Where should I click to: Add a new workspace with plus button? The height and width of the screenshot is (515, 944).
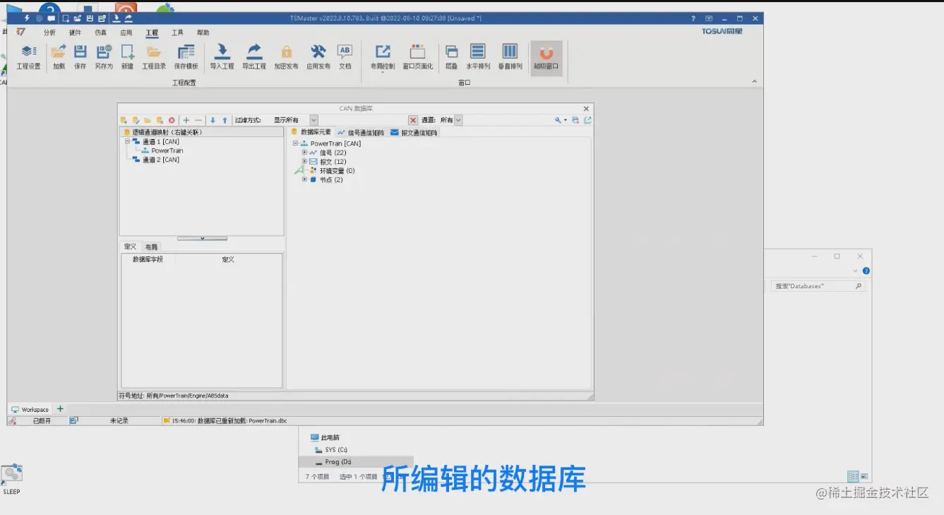click(x=60, y=408)
